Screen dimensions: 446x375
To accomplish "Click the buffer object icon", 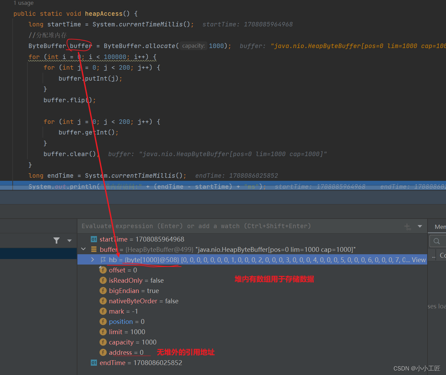I will coord(94,249).
